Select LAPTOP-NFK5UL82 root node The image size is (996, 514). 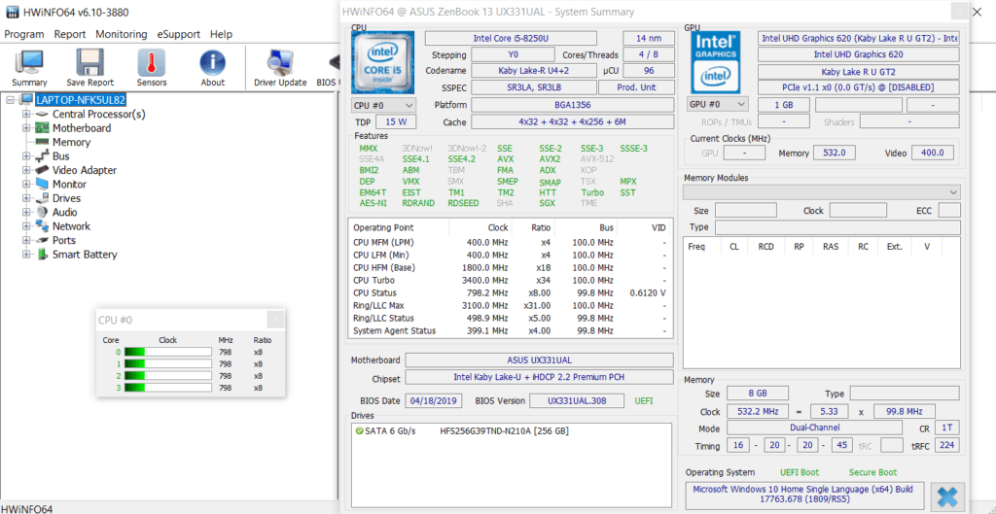pyautogui.click(x=81, y=100)
